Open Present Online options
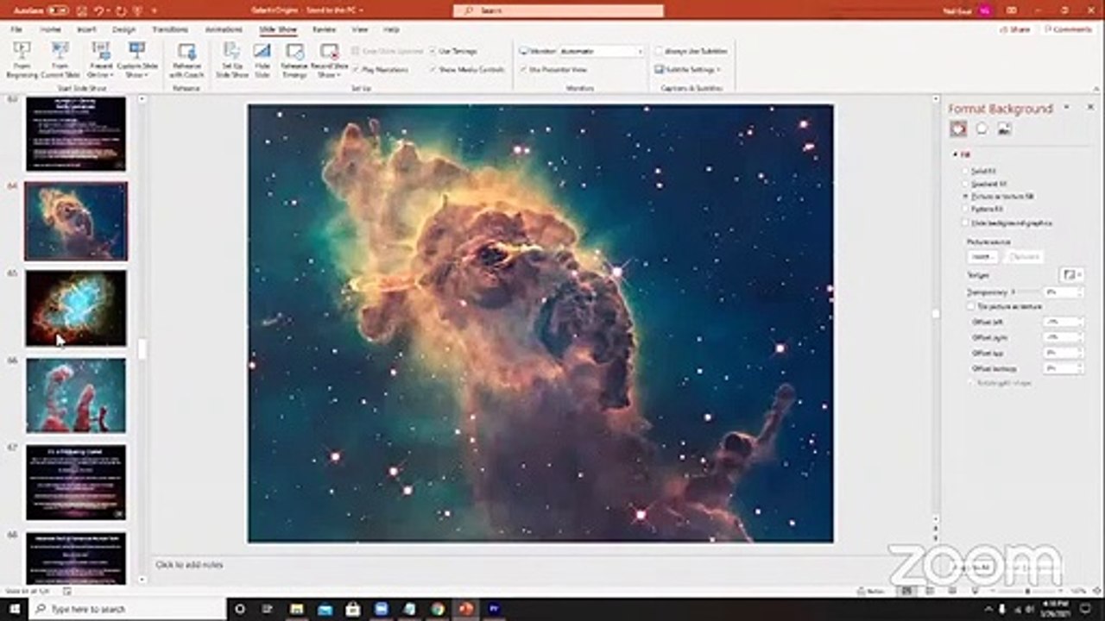This screenshot has height=621, width=1105. click(100, 60)
